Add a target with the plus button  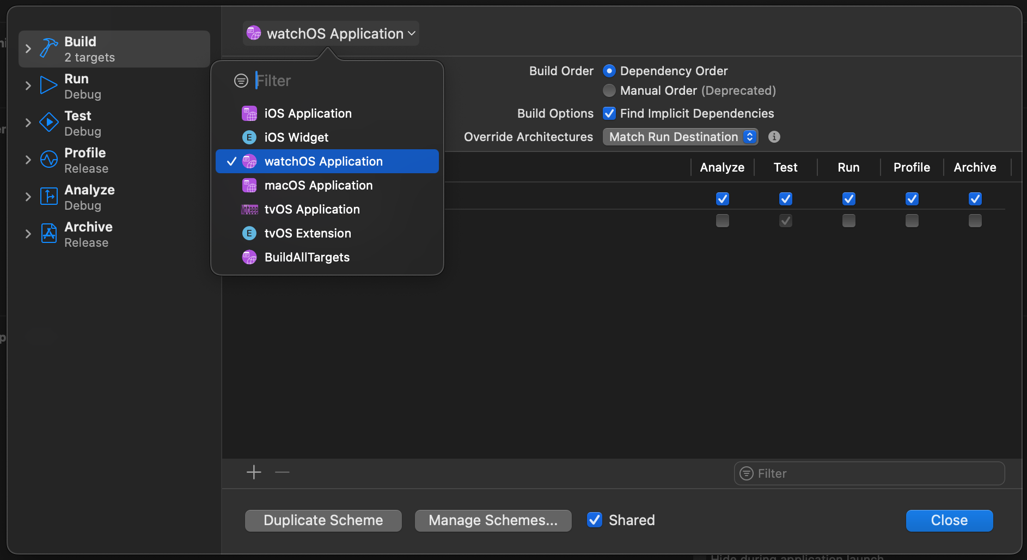click(254, 472)
